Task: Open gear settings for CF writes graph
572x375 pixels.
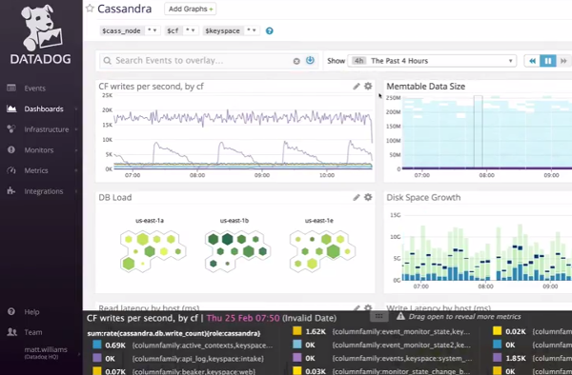Action: point(368,87)
